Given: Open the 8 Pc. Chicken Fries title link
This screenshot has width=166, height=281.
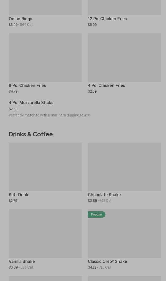Looking at the screenshot, I should pos(27,85).
